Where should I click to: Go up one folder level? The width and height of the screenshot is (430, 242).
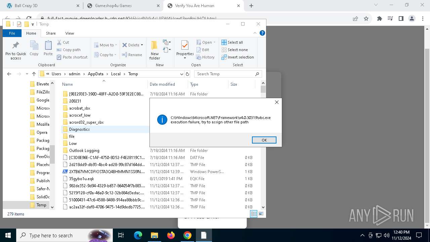point(34,74)
